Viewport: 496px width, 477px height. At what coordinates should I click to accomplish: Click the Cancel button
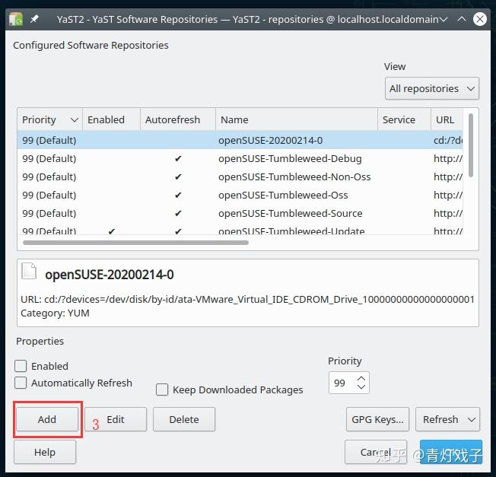(376, 452)
